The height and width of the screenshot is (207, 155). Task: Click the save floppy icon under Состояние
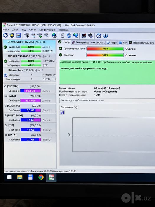[x=62, y=112]
